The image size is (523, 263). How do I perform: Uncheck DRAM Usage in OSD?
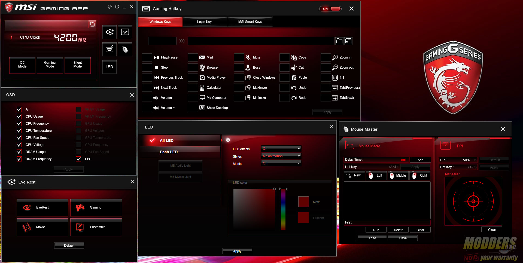coord(19,152)
